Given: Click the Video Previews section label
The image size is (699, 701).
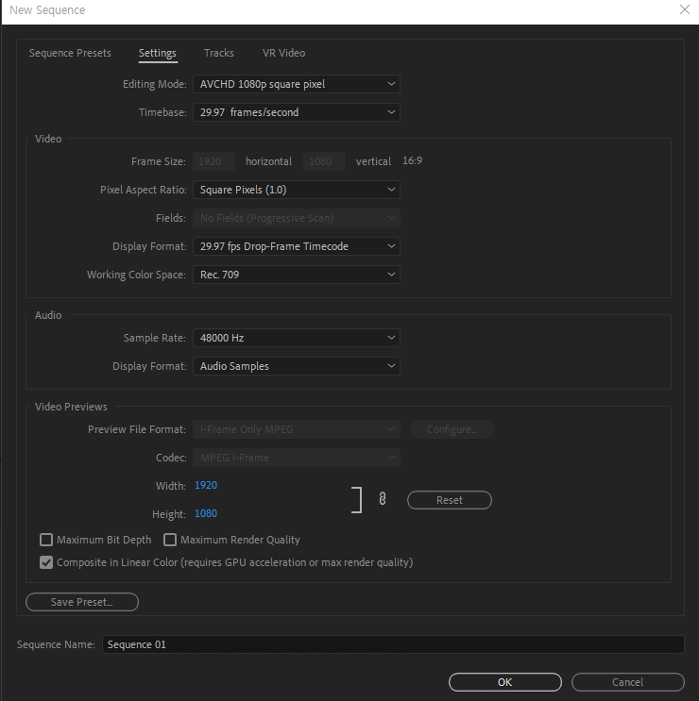Looking at the screenshot, I should [x=71, y=407].
